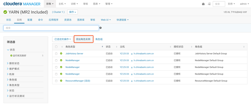Click the 已启动 cell for ResourceManager
Viewport: 251px width, 106px height.
pos(109,81)
